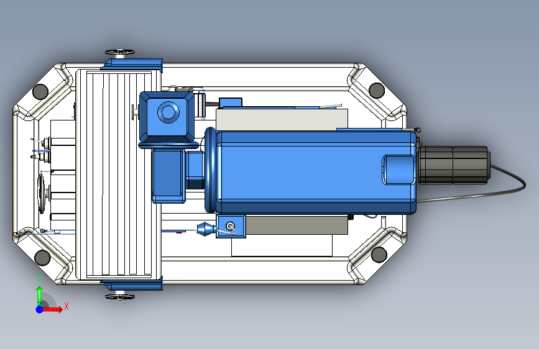The image size is (539, 349).
Task: Click the red X axis arrow of the triad
Action: pyautogui.click(x=52, y=309)
